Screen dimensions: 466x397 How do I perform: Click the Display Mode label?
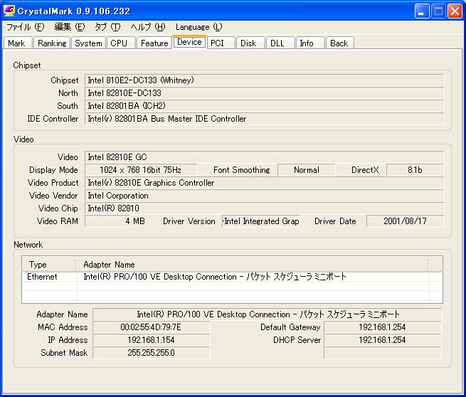tap(53, 170)
